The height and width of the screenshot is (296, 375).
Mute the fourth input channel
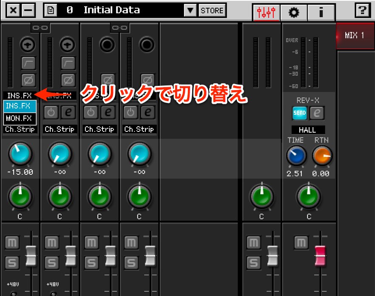[131, 243]
